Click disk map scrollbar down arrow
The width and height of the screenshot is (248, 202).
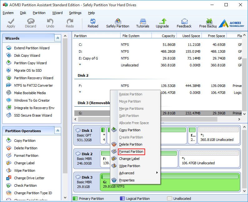point(244,191)
